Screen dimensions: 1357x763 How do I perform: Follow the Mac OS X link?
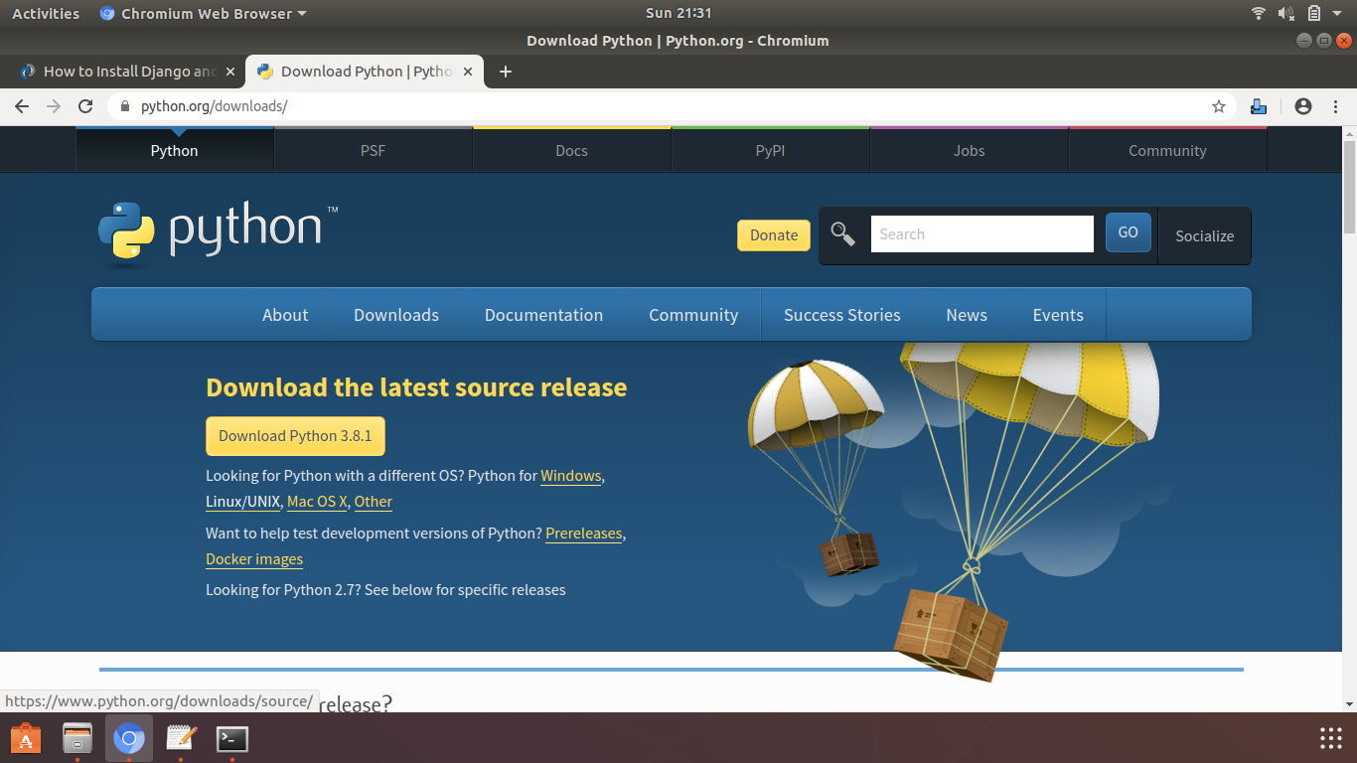317,502
